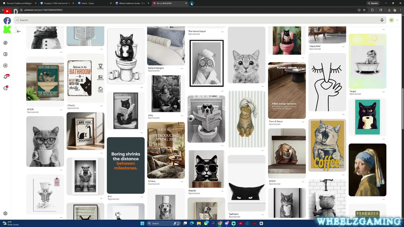Screen dimensions: 404x227
Task: Open the Chrome extensions puzzle icon
Action: click(x=372, y=10)
